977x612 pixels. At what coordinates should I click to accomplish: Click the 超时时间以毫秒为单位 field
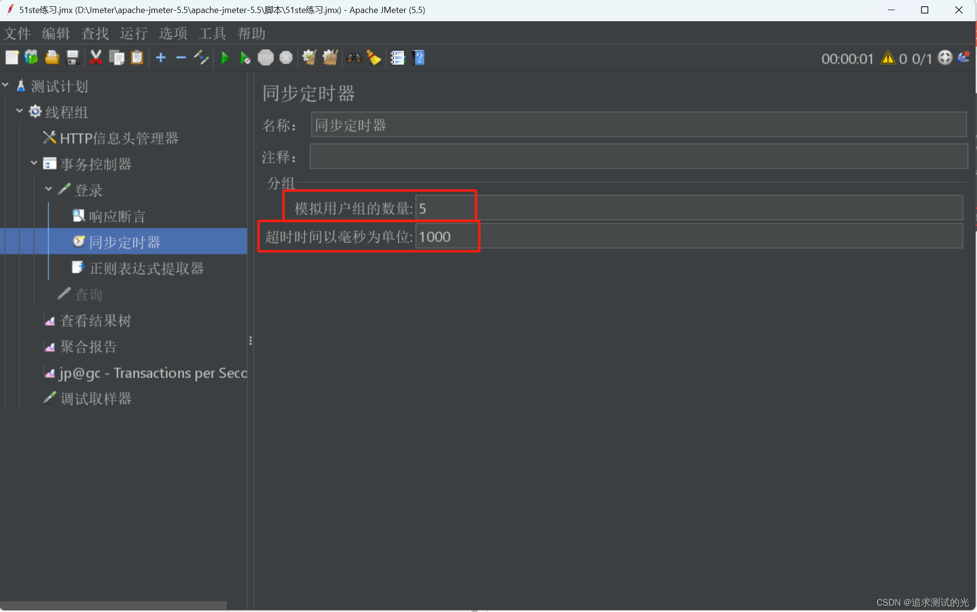[x=689, y=236]
